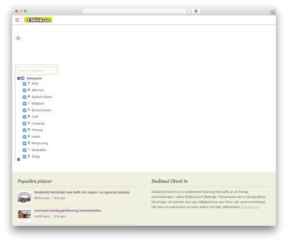
Task: Click the browser reload icon
Action: 187,11
